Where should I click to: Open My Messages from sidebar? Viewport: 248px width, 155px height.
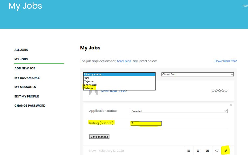click(25, 87)
